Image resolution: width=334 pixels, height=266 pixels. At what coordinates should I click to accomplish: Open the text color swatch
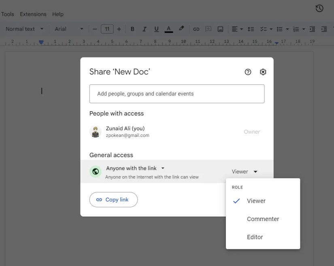click(168, 29)
